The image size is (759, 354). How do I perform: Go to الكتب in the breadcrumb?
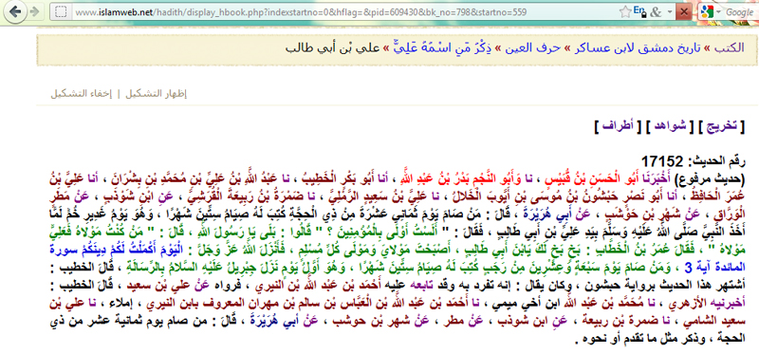coord(731,48)
